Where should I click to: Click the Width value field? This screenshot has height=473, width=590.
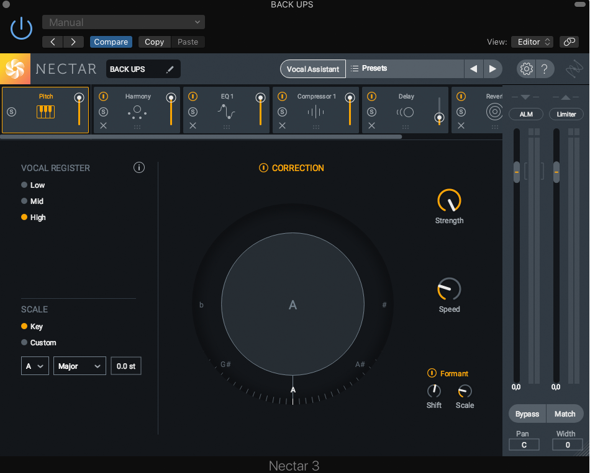coord(568,444)
